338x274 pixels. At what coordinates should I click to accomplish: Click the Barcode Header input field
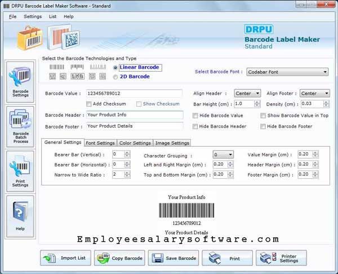tap(135, 115)
